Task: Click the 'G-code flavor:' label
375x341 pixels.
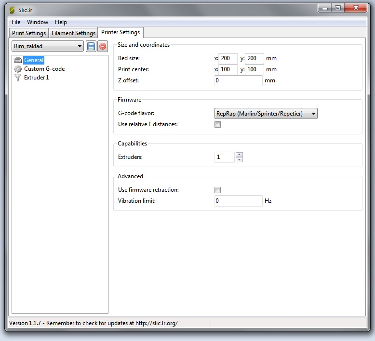Action: 136,113
